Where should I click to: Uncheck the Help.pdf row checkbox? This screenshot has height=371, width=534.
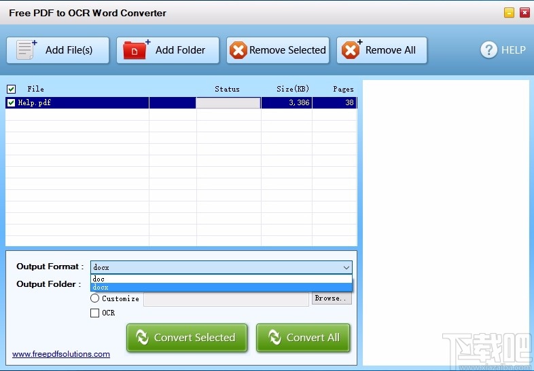point(12,102)
